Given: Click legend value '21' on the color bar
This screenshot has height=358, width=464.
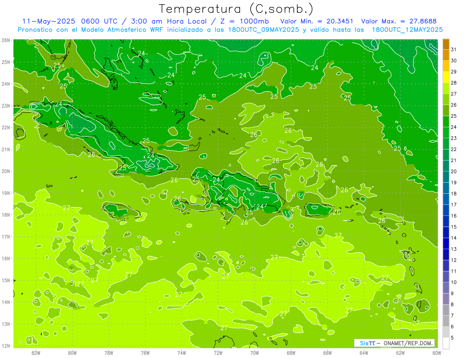Looking at the screenshot, I should [454, 160].
